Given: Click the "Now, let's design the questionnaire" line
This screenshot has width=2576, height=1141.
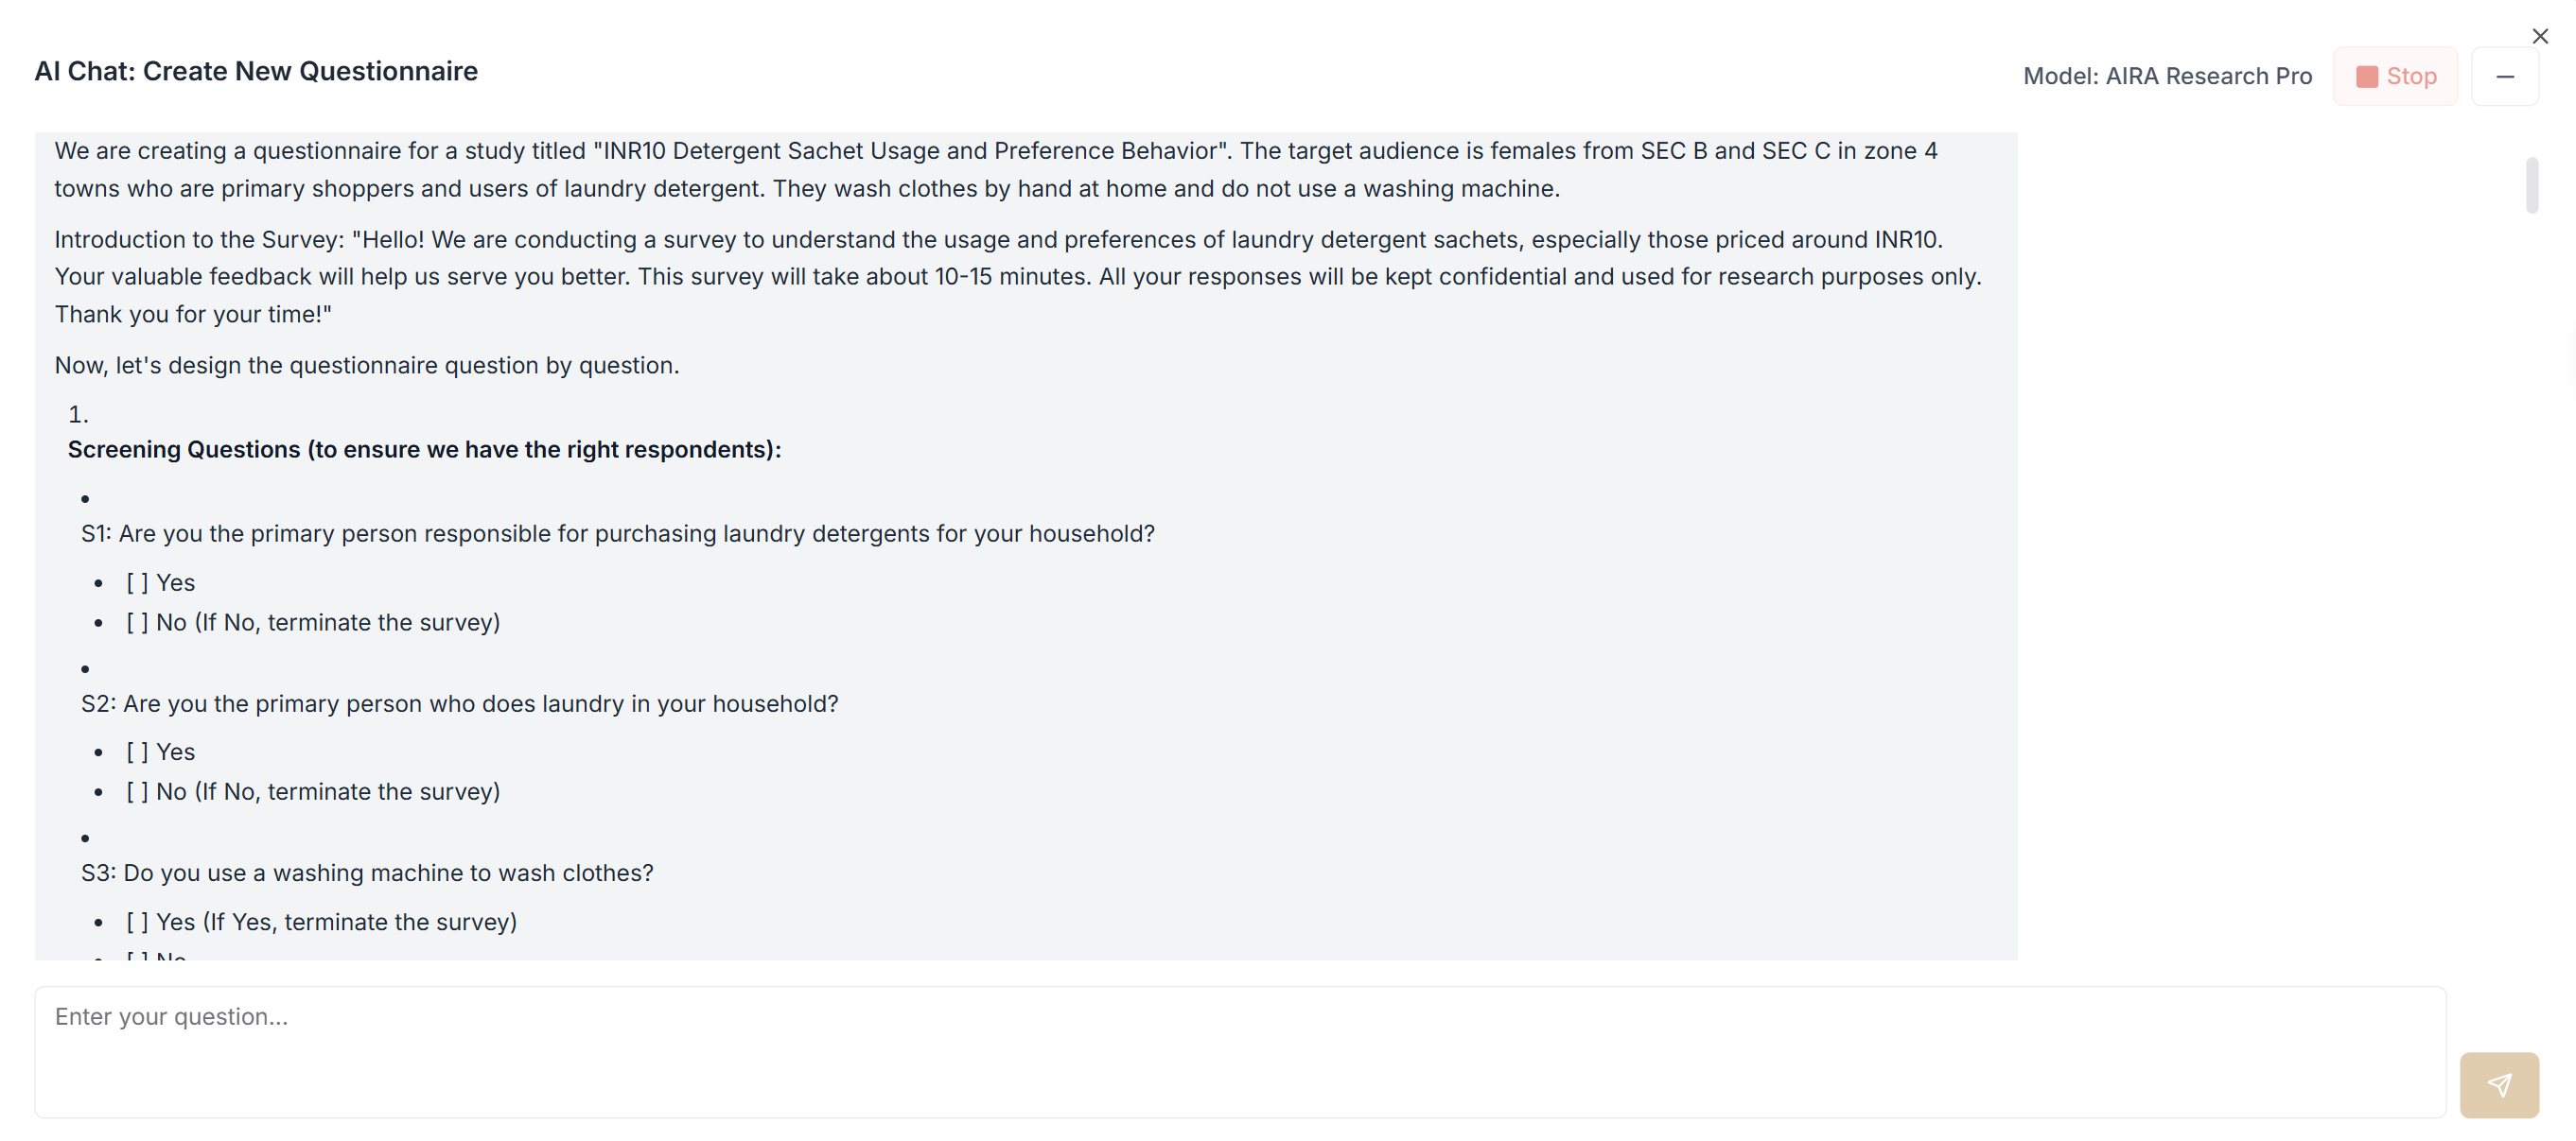Looking at the screenshot, I should pyautogui.click(x=366, y=366).
